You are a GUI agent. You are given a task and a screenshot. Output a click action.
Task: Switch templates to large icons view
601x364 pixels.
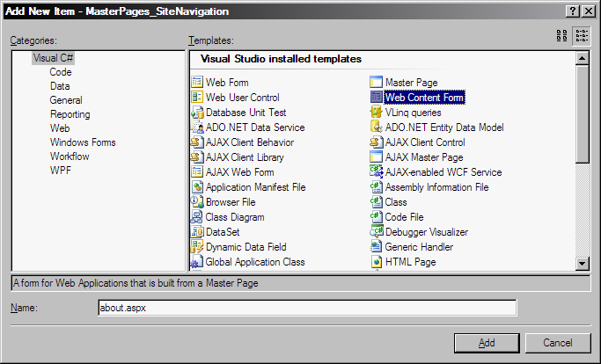point(562,36)
